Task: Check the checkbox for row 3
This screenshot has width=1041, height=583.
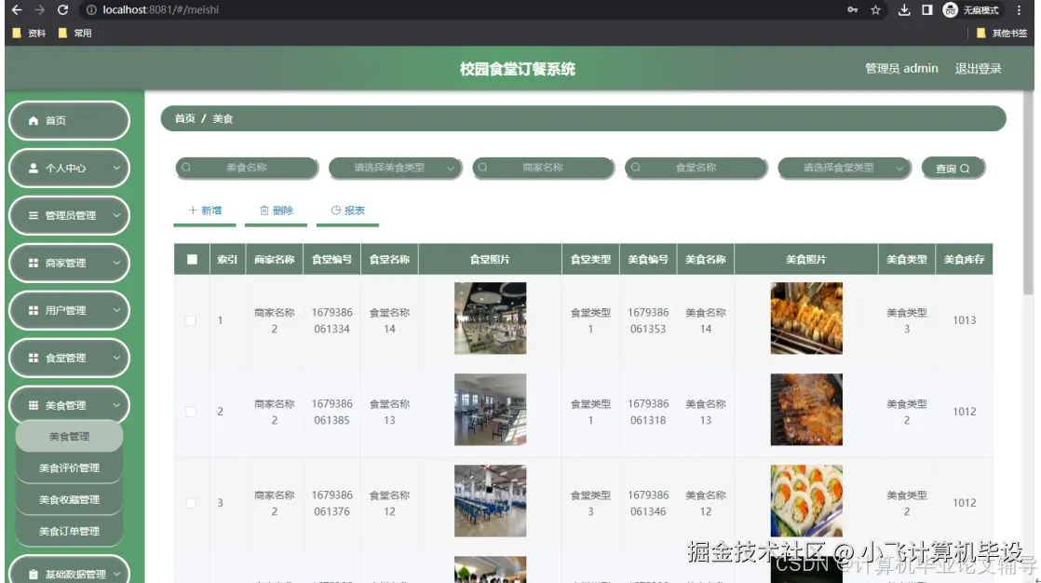Action: tap(191, 501)
